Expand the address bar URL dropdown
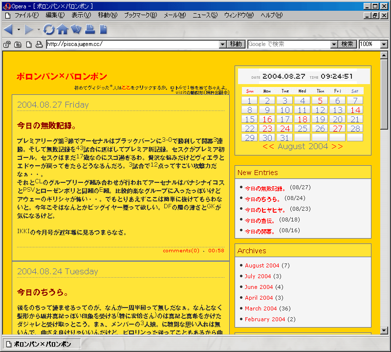 223,44
